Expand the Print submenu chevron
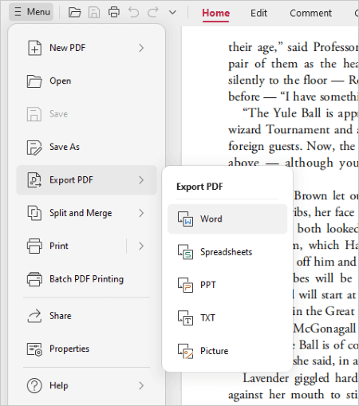Viewport: 359px width, 406px height. click(141, 246)
